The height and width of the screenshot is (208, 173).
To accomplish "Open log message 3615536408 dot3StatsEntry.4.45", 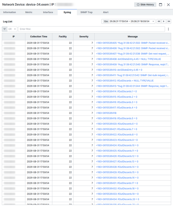I will click(128, 59).
